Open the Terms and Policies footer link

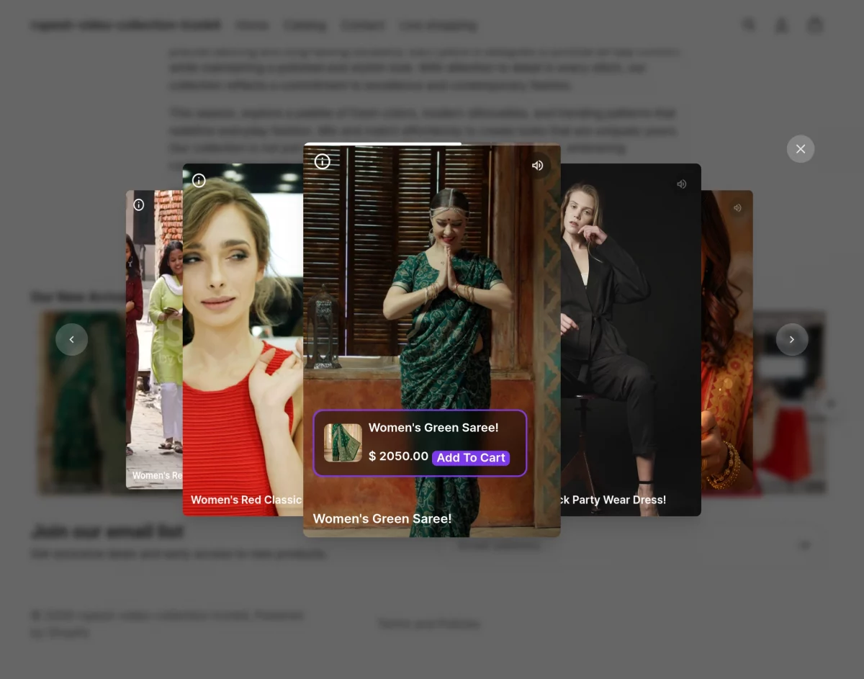pos(428,624)
